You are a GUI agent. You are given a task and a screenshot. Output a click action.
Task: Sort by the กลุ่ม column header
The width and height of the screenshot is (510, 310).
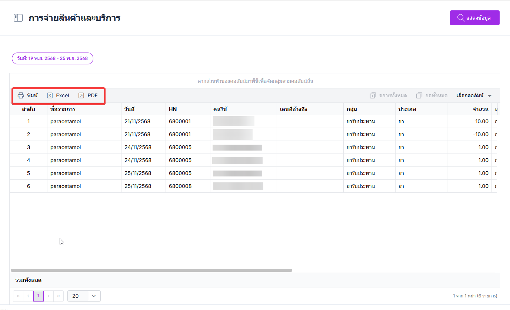[370, 109]
